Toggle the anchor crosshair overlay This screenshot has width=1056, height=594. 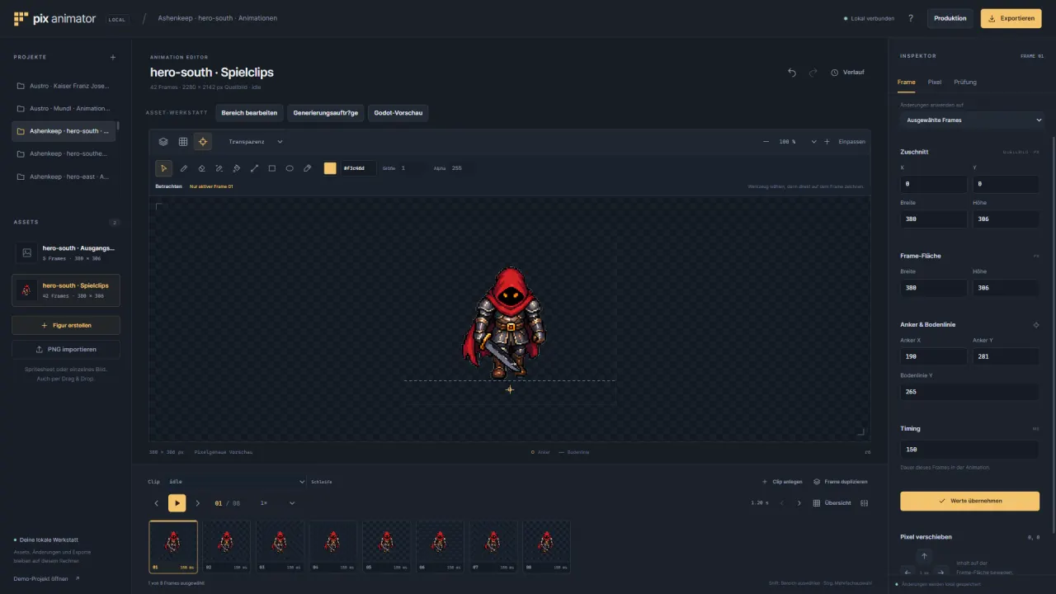tap(203, 142)
